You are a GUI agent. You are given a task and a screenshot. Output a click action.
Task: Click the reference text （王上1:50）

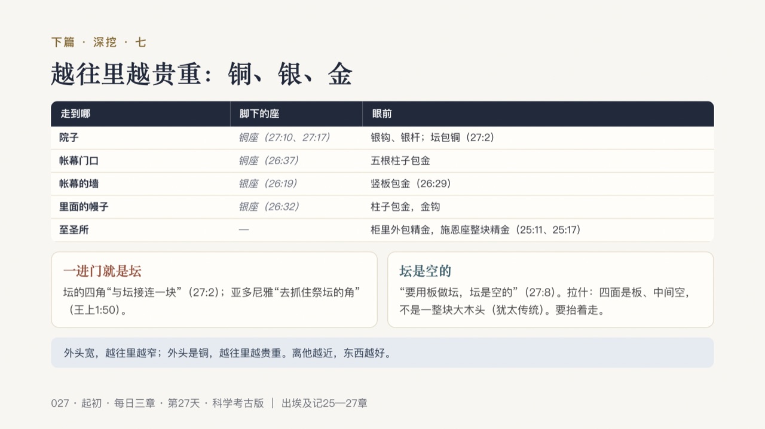click(95, 310)
